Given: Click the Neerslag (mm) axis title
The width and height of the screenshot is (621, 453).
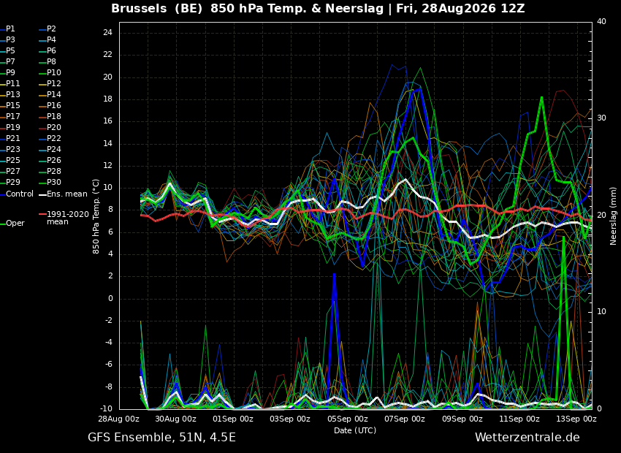Looking at the screenshot, I should 613,216.
